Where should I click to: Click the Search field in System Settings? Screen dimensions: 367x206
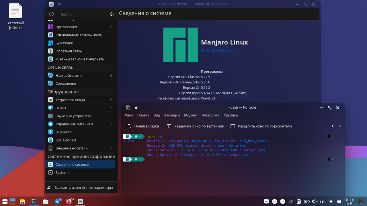tap(82, 14)
